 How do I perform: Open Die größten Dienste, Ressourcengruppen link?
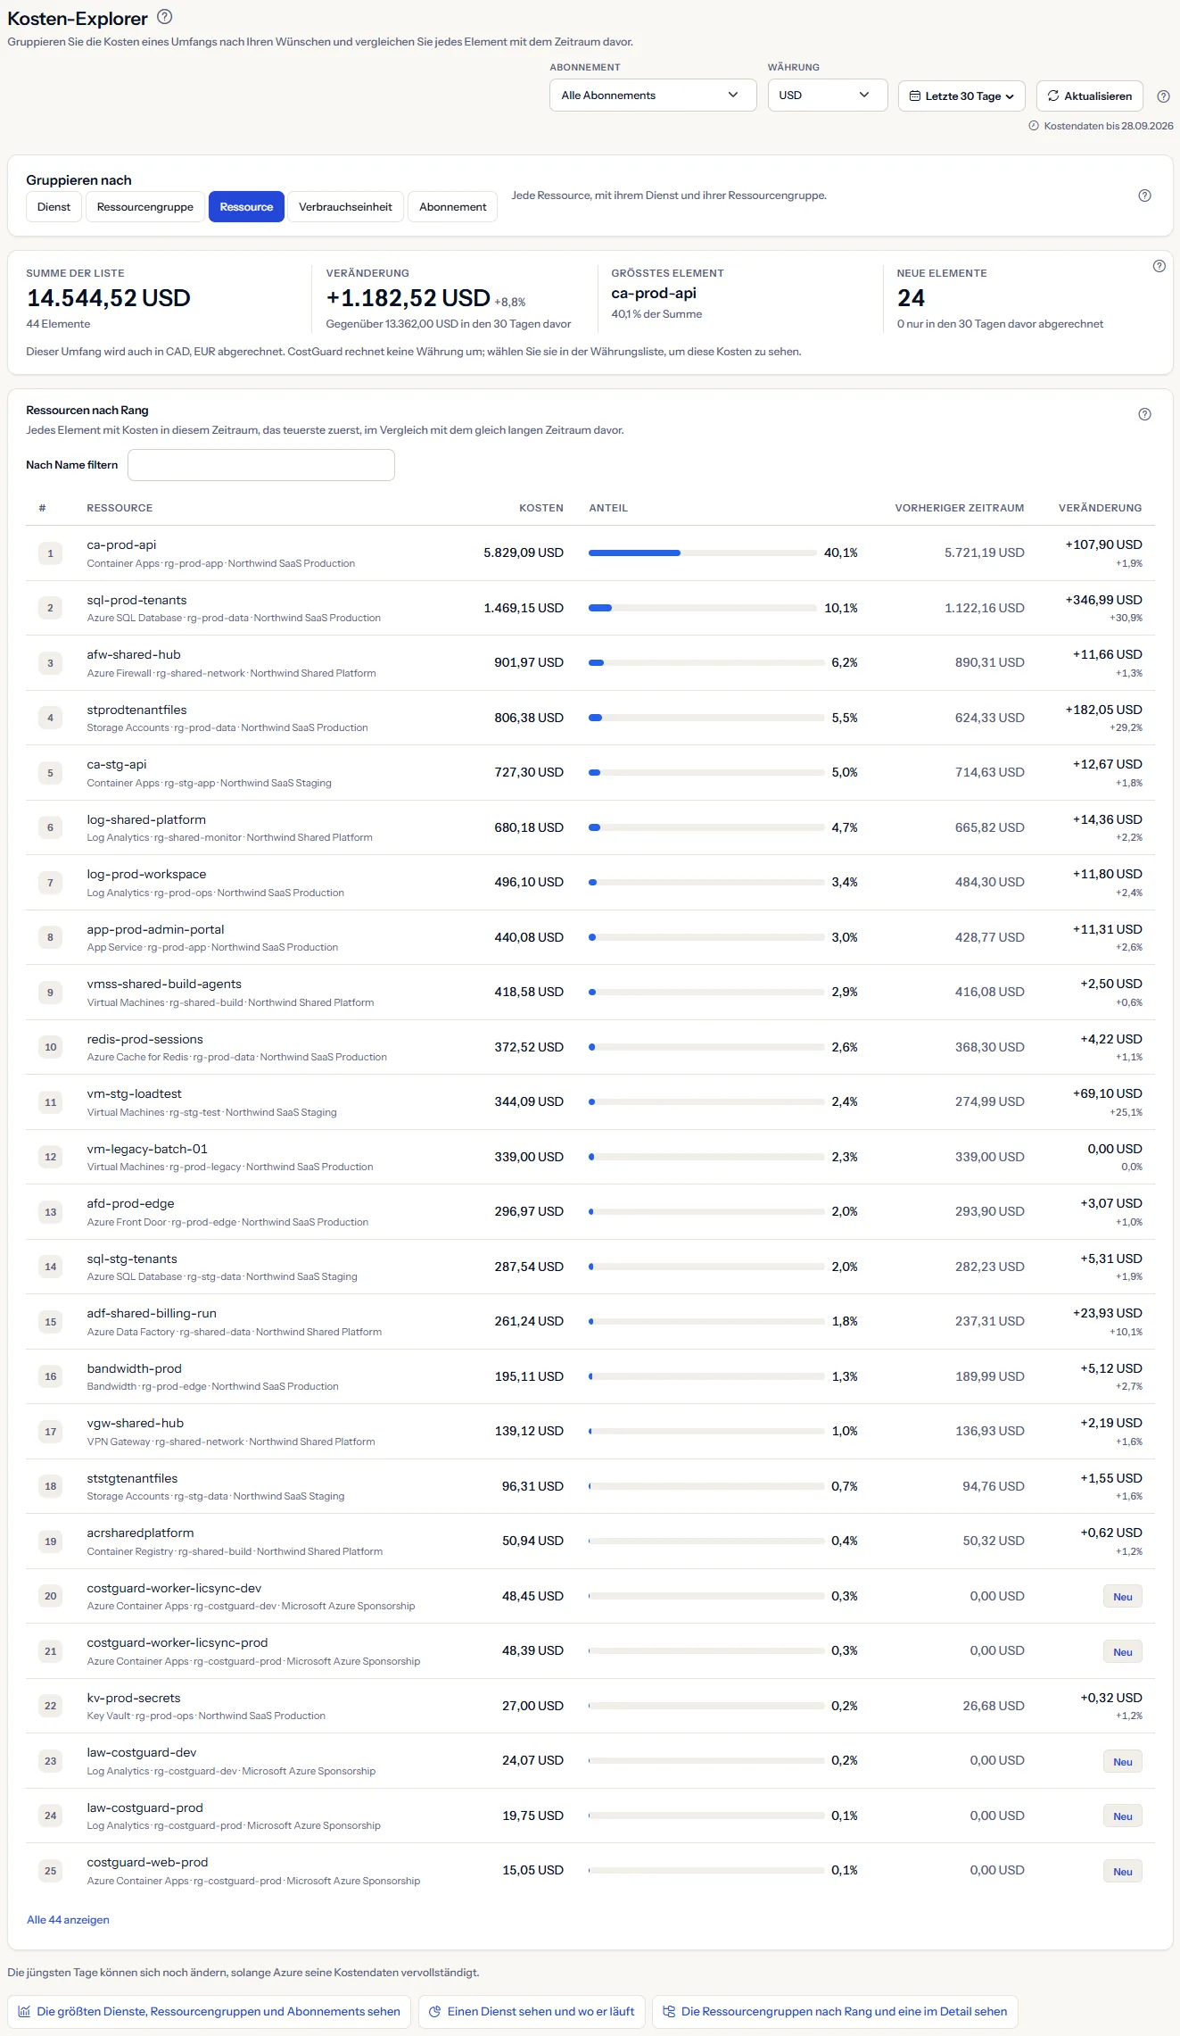pos(210,2011)
